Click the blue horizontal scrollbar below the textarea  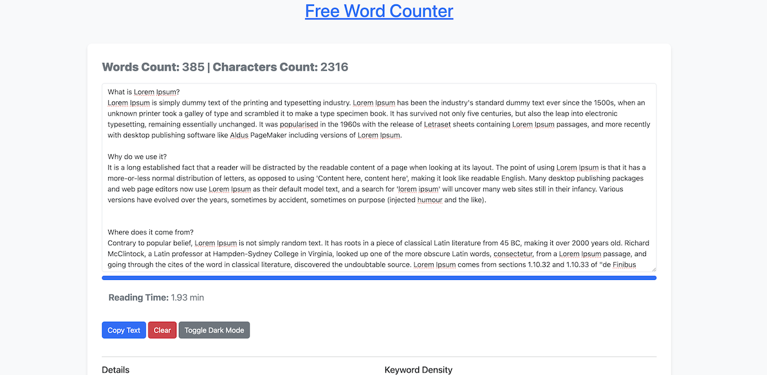click(x=378, y=277)
